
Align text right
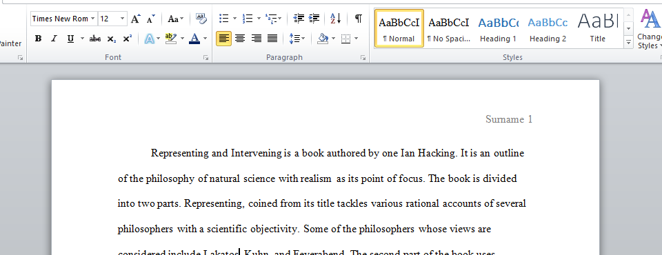257,39
